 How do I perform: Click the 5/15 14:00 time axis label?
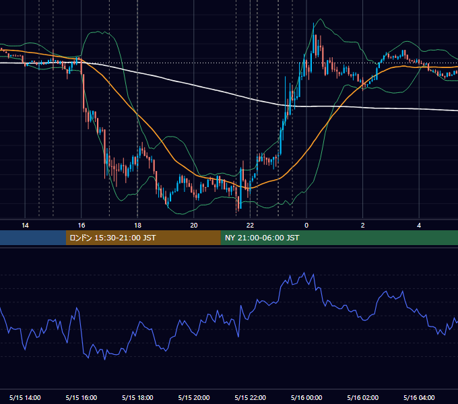[x=25, y=397]
